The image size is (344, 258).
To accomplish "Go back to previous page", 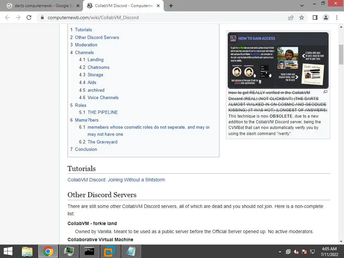I will tap(7, 17).
